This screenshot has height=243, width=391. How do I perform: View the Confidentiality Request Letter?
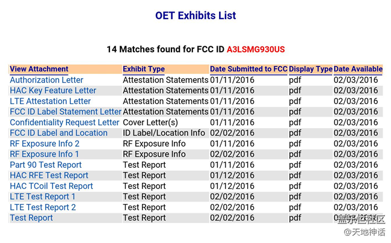[64, 123]
